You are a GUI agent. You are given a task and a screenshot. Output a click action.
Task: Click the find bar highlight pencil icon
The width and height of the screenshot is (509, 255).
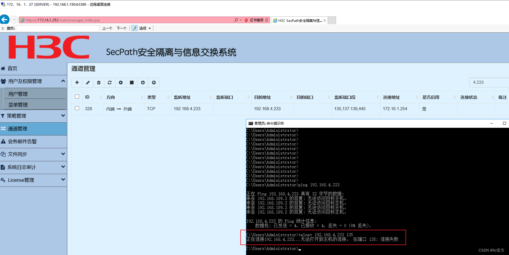135,28
